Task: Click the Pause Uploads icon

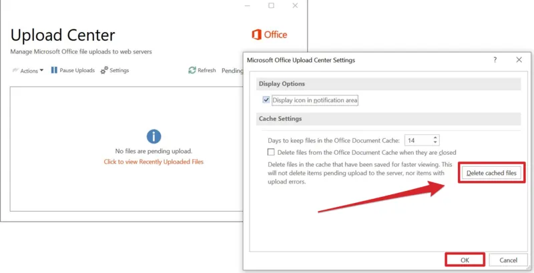Action: pos(54,70)
